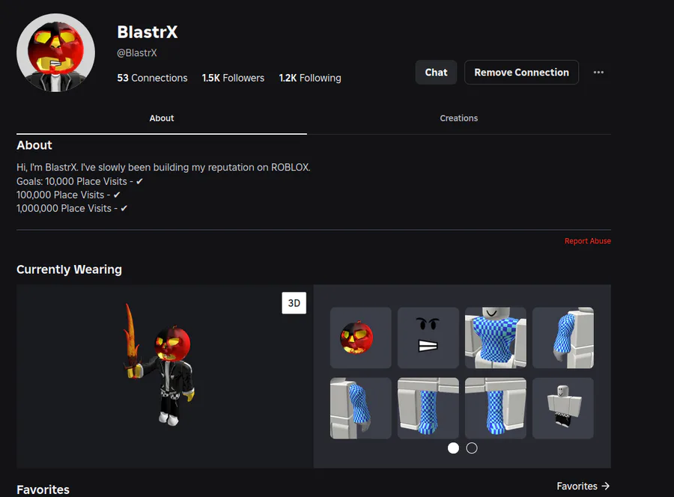Select the red pumpkin head item
Viewport: 674px width, 497px height.
click(361, 338)
